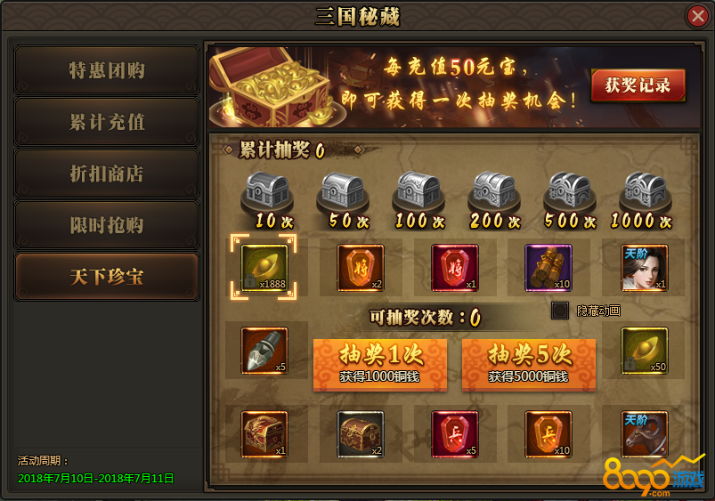Click the 10次 silver treasure chest
The width and height of the screenshot is (715, 501).
tap(267, 190)
